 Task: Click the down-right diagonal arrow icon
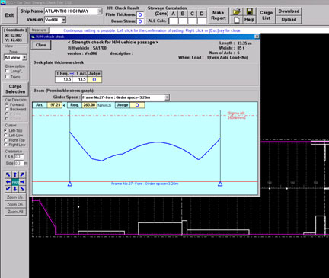click(22, 189)
